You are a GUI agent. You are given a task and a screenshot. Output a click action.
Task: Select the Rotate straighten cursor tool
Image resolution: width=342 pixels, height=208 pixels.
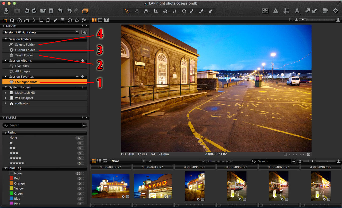[x=165, y=11]
